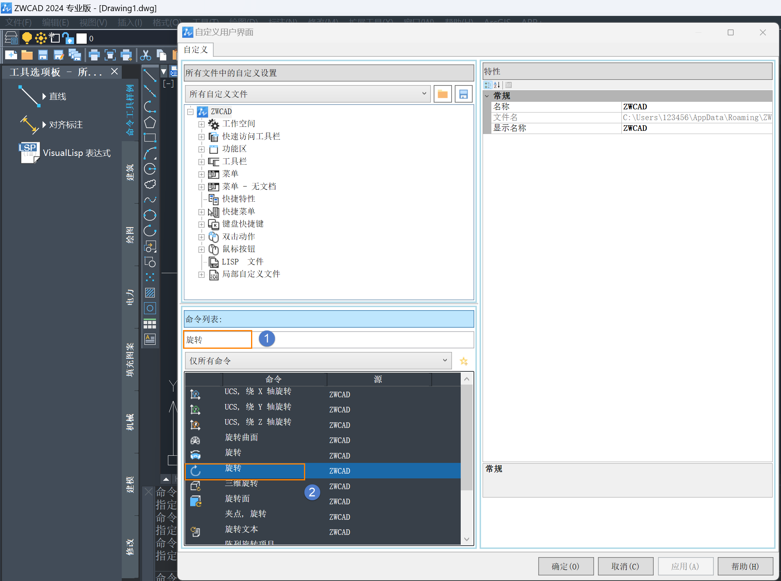
Task: Click the star create new command icon
Action: point(464,361)
